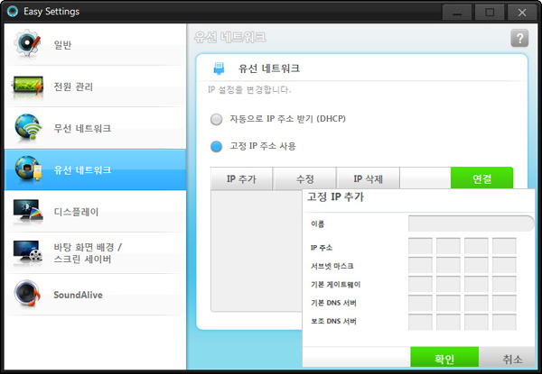Click the 수정 (edit) button
The image size is (542, 374).
(x=304, y=178)
